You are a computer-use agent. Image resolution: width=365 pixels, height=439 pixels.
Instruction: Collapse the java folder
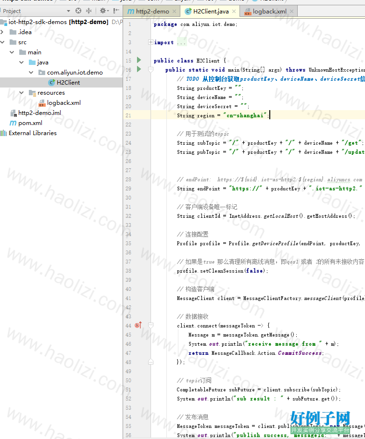pos(22,63)
